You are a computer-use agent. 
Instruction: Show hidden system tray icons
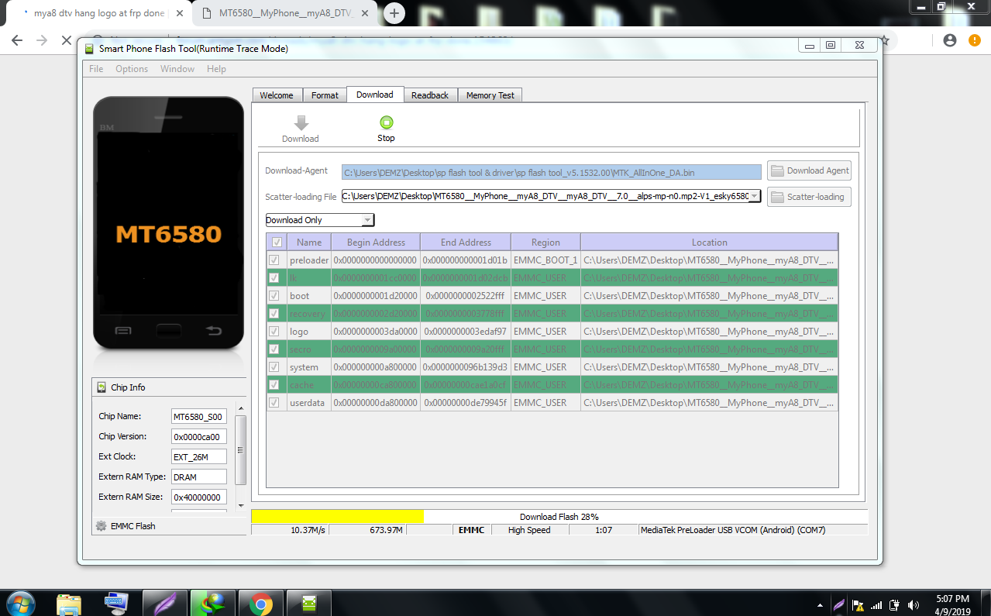820,605
